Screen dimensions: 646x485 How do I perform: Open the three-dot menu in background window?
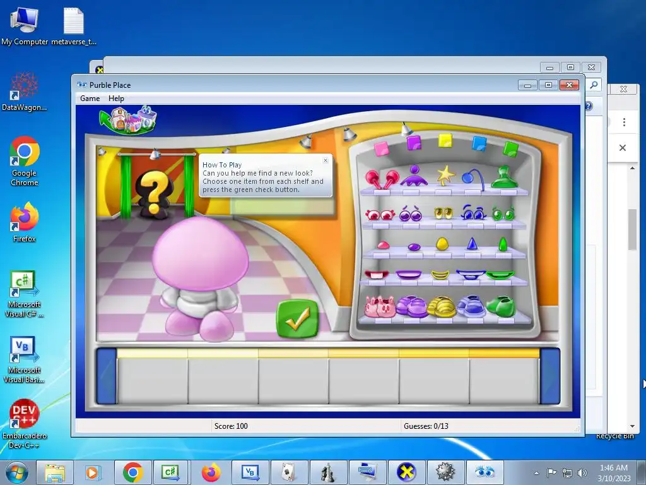tap(624, 122)
